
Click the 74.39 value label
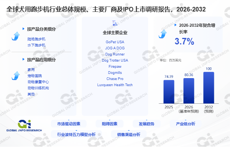pos(169,77)
